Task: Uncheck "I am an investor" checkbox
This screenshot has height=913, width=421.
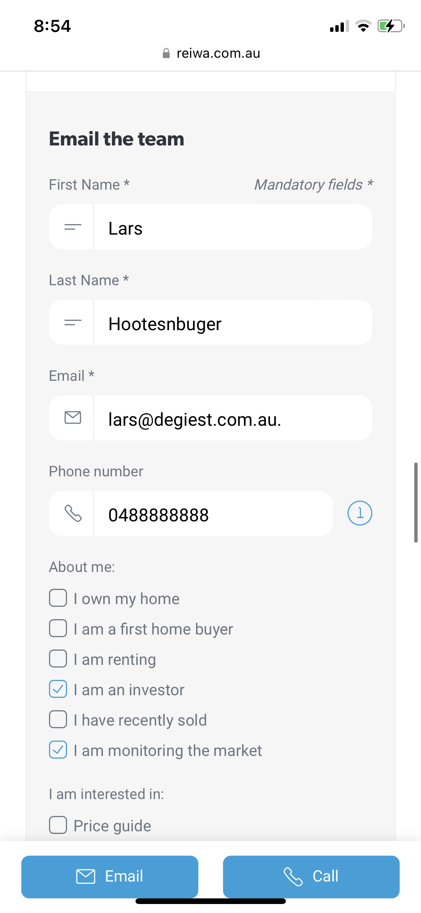Action: [58, 689]
